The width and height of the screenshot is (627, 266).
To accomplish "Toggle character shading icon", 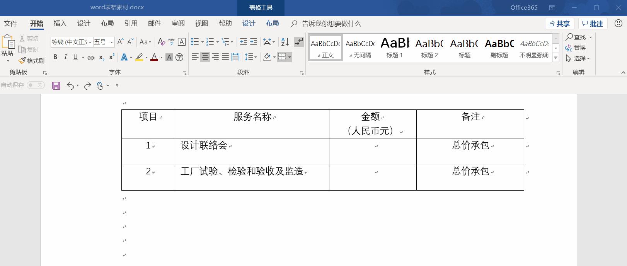I will [x=169, y=57].
